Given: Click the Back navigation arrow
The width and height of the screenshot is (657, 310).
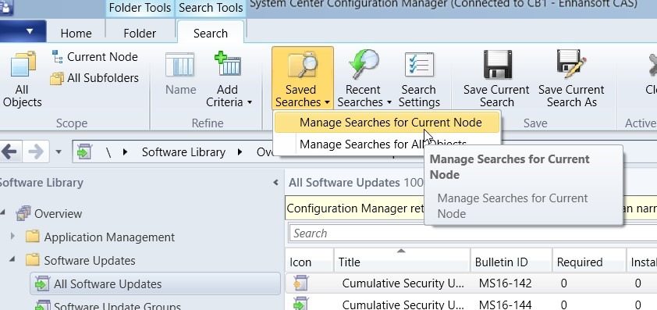Looking at the screenshot, I should 9,151.
